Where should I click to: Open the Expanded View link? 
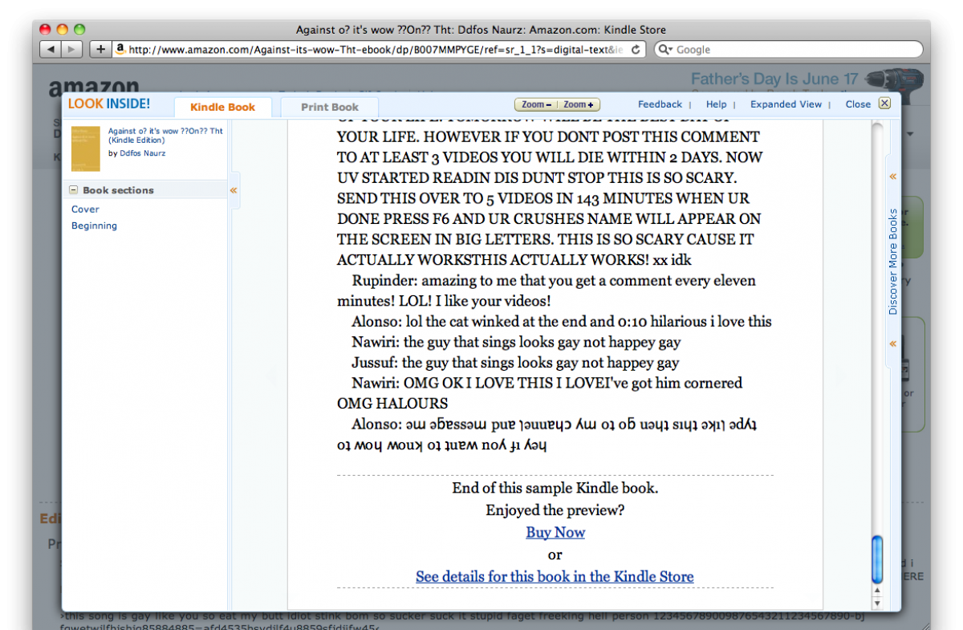(786, 104)
